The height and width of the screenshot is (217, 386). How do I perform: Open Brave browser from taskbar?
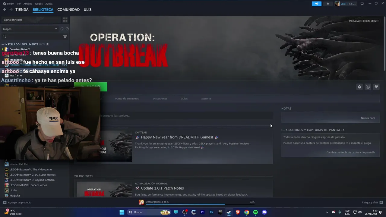pos(238,212)
